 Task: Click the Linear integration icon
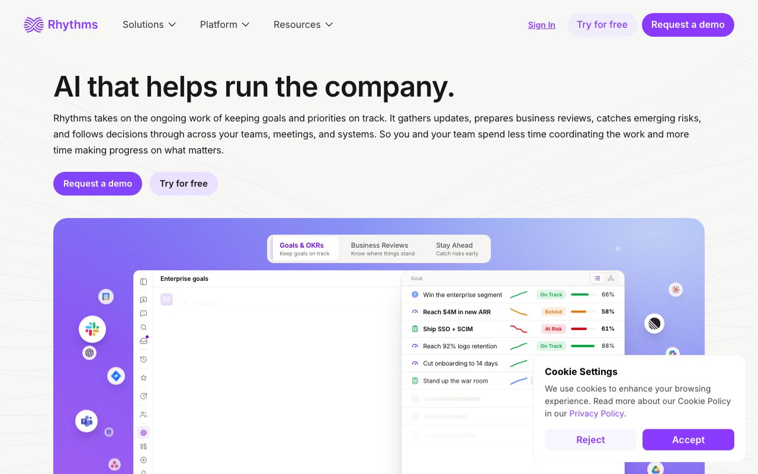[654, 324]
